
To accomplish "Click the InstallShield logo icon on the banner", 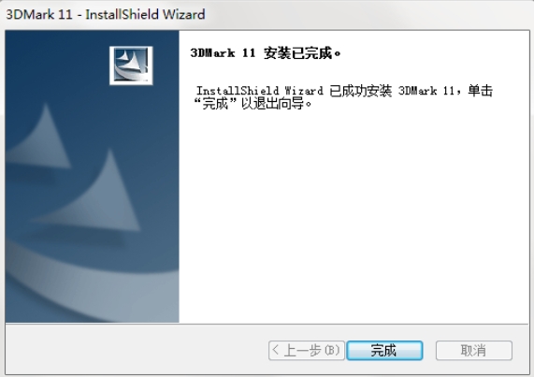I will (x=131, y=65).
